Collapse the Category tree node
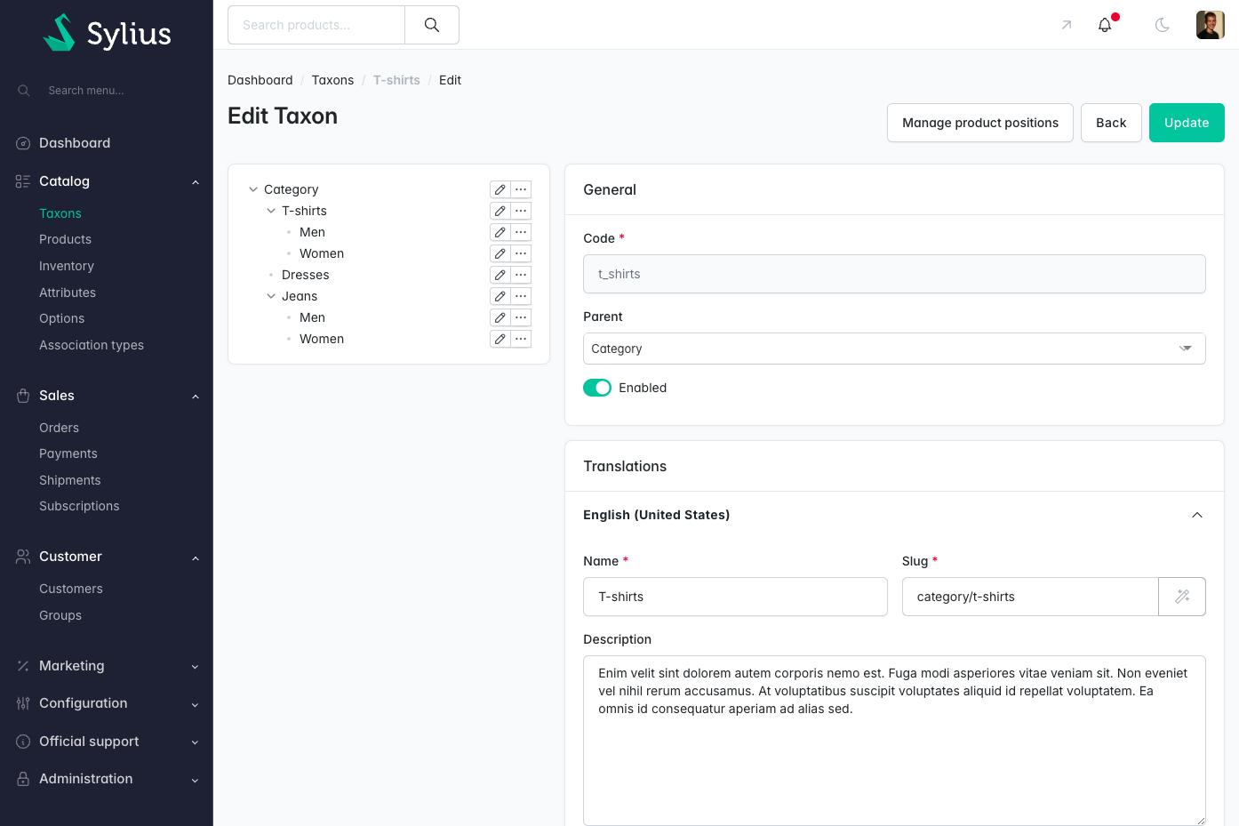The image size is (1239, 826). click(253, 189)
